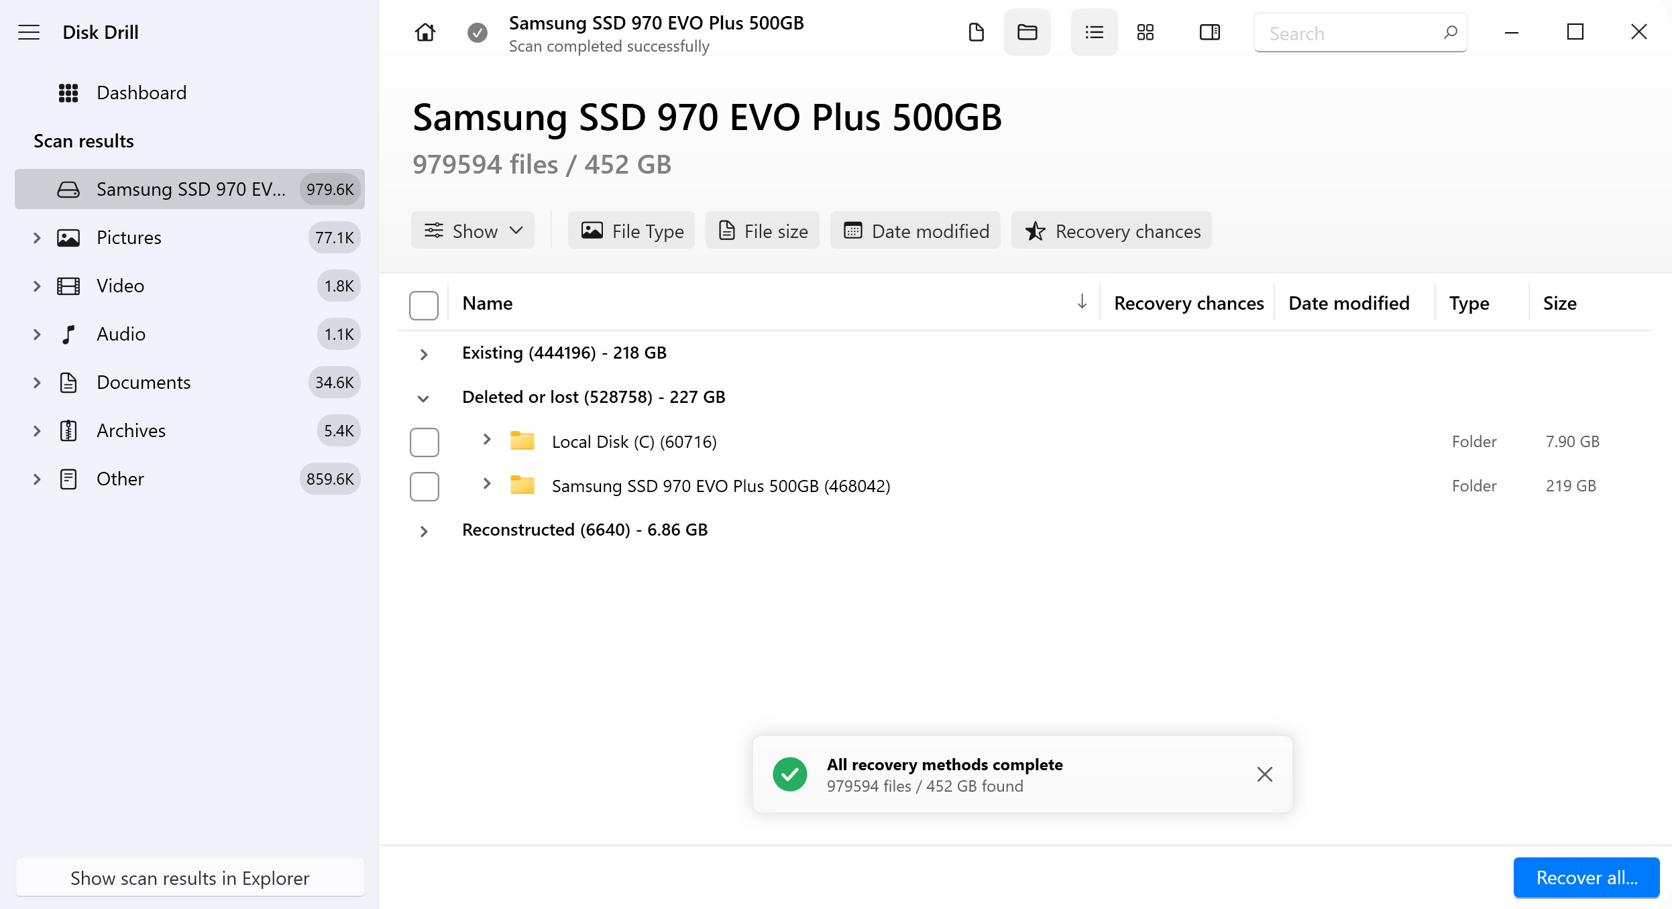
Task: Click the green success checkmark icon
Action: coord(790,774)
